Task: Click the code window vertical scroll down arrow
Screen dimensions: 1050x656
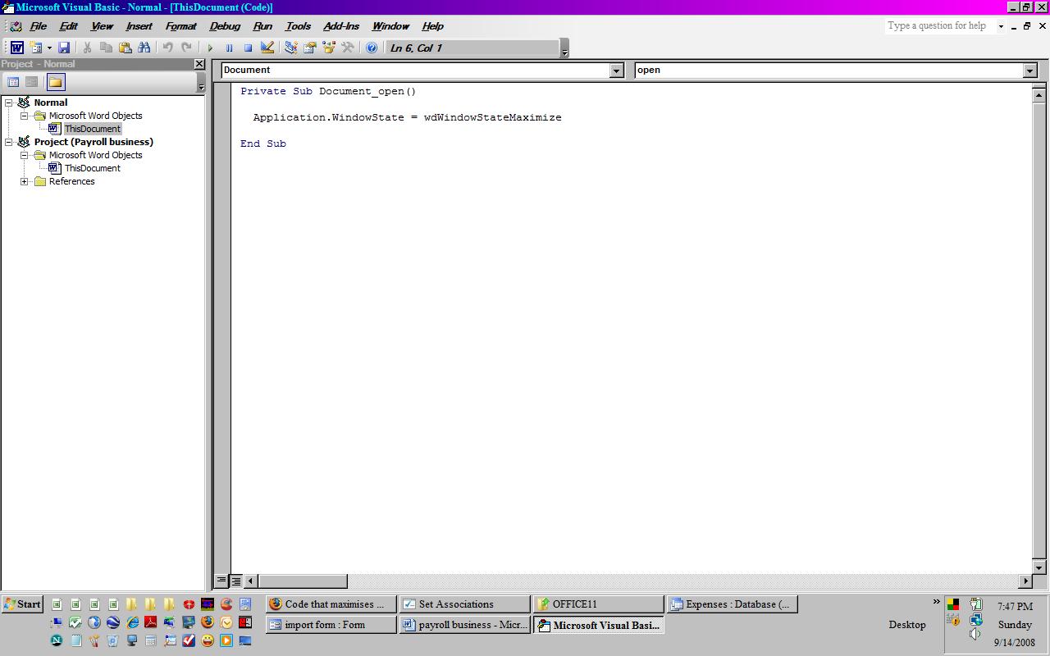Action: click(1039, 567)
